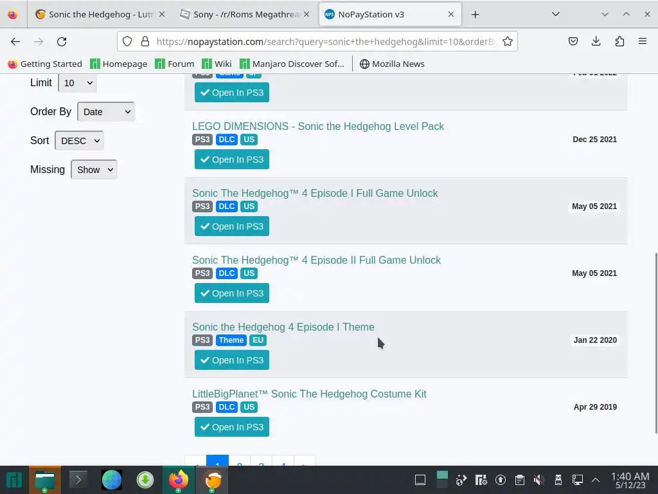
Task: Close the Sony r/Roms Megathread tab
Action: 307,14
